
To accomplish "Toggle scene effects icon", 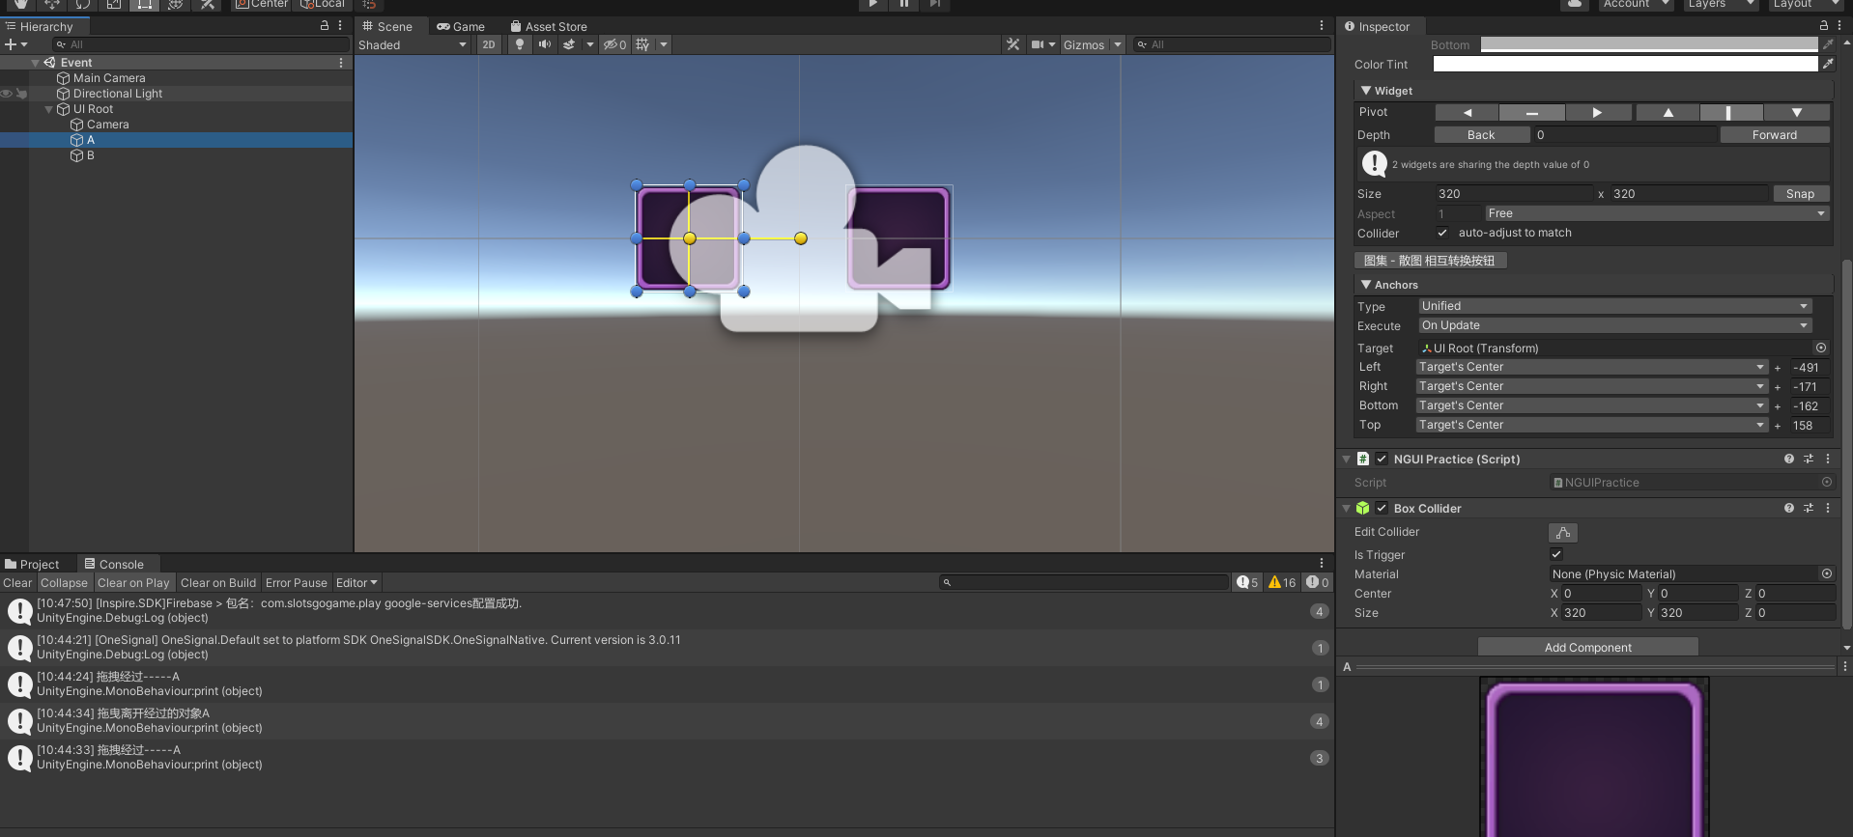I will click(x=569, y=44).
